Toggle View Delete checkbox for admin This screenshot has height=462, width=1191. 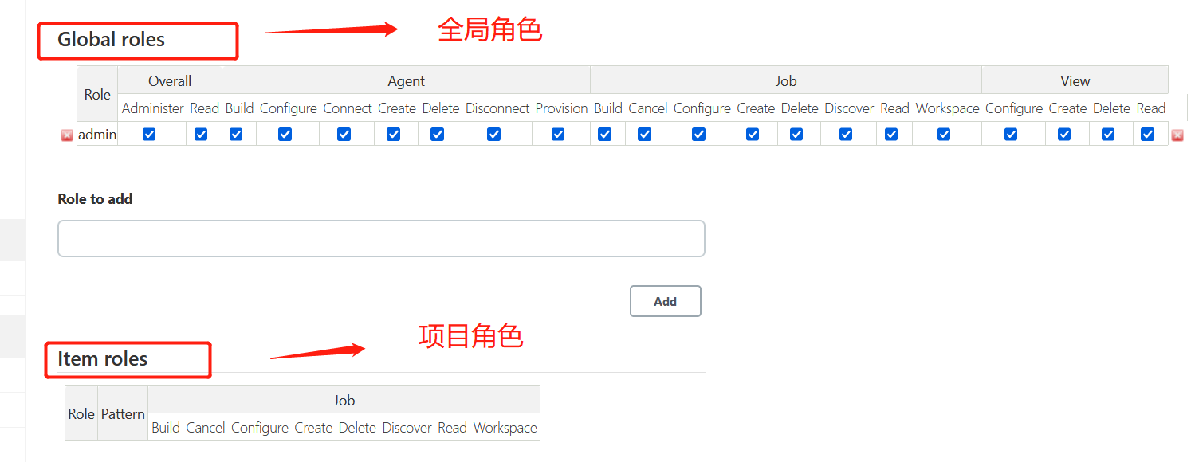(1108, 135)
